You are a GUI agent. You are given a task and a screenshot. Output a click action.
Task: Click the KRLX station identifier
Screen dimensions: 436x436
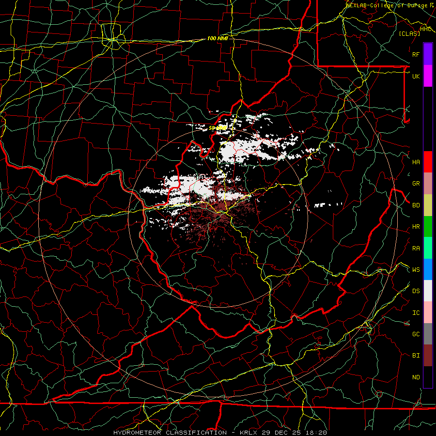[249, 433]
